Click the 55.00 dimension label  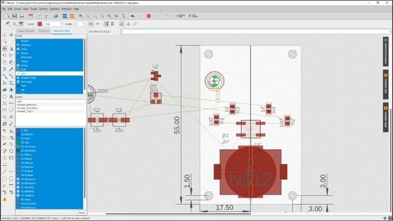[177, 125]
